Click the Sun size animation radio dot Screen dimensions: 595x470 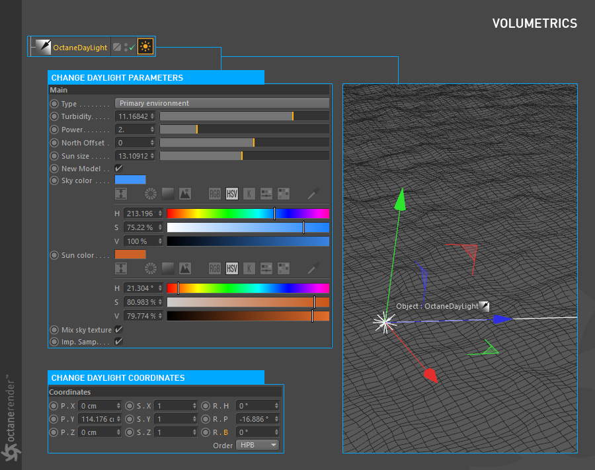[54, 156]
